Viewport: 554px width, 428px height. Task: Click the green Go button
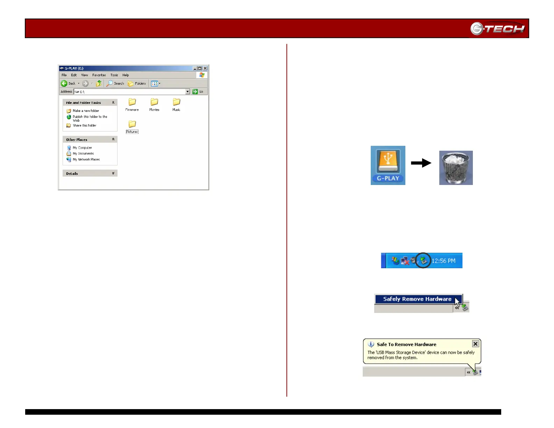tap(198, 92)
